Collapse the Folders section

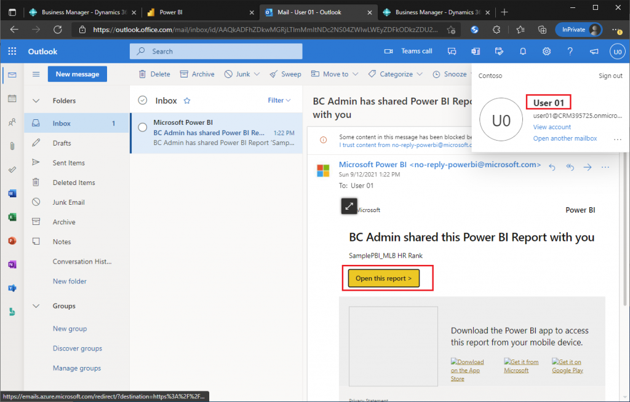coord(36,101)
